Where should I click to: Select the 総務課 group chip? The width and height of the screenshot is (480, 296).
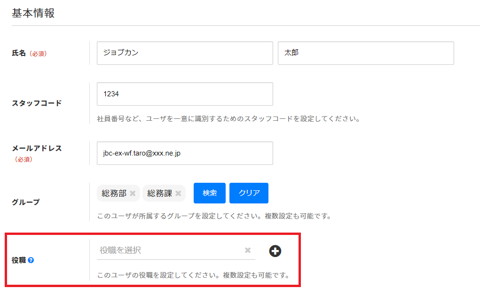pos(159,193)
